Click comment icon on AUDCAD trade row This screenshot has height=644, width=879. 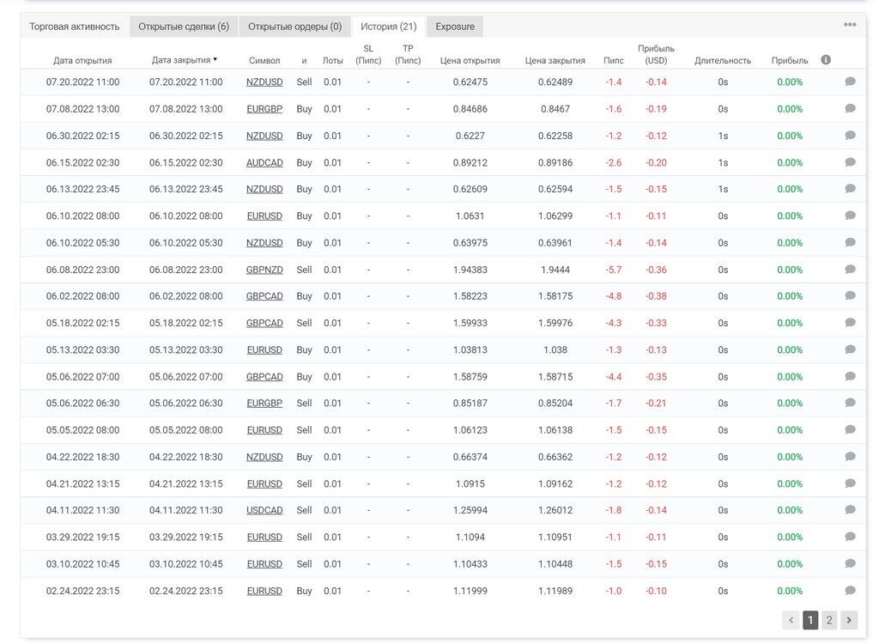coord(850,162)
